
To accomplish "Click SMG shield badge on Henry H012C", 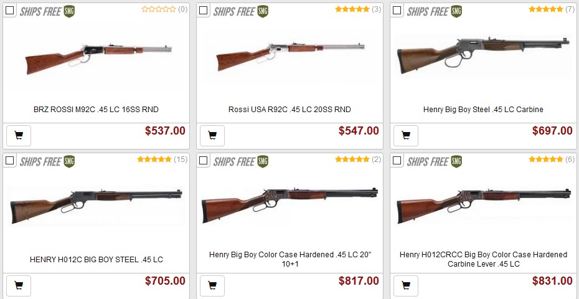I will pyautogui.click(x=68, y=161).
